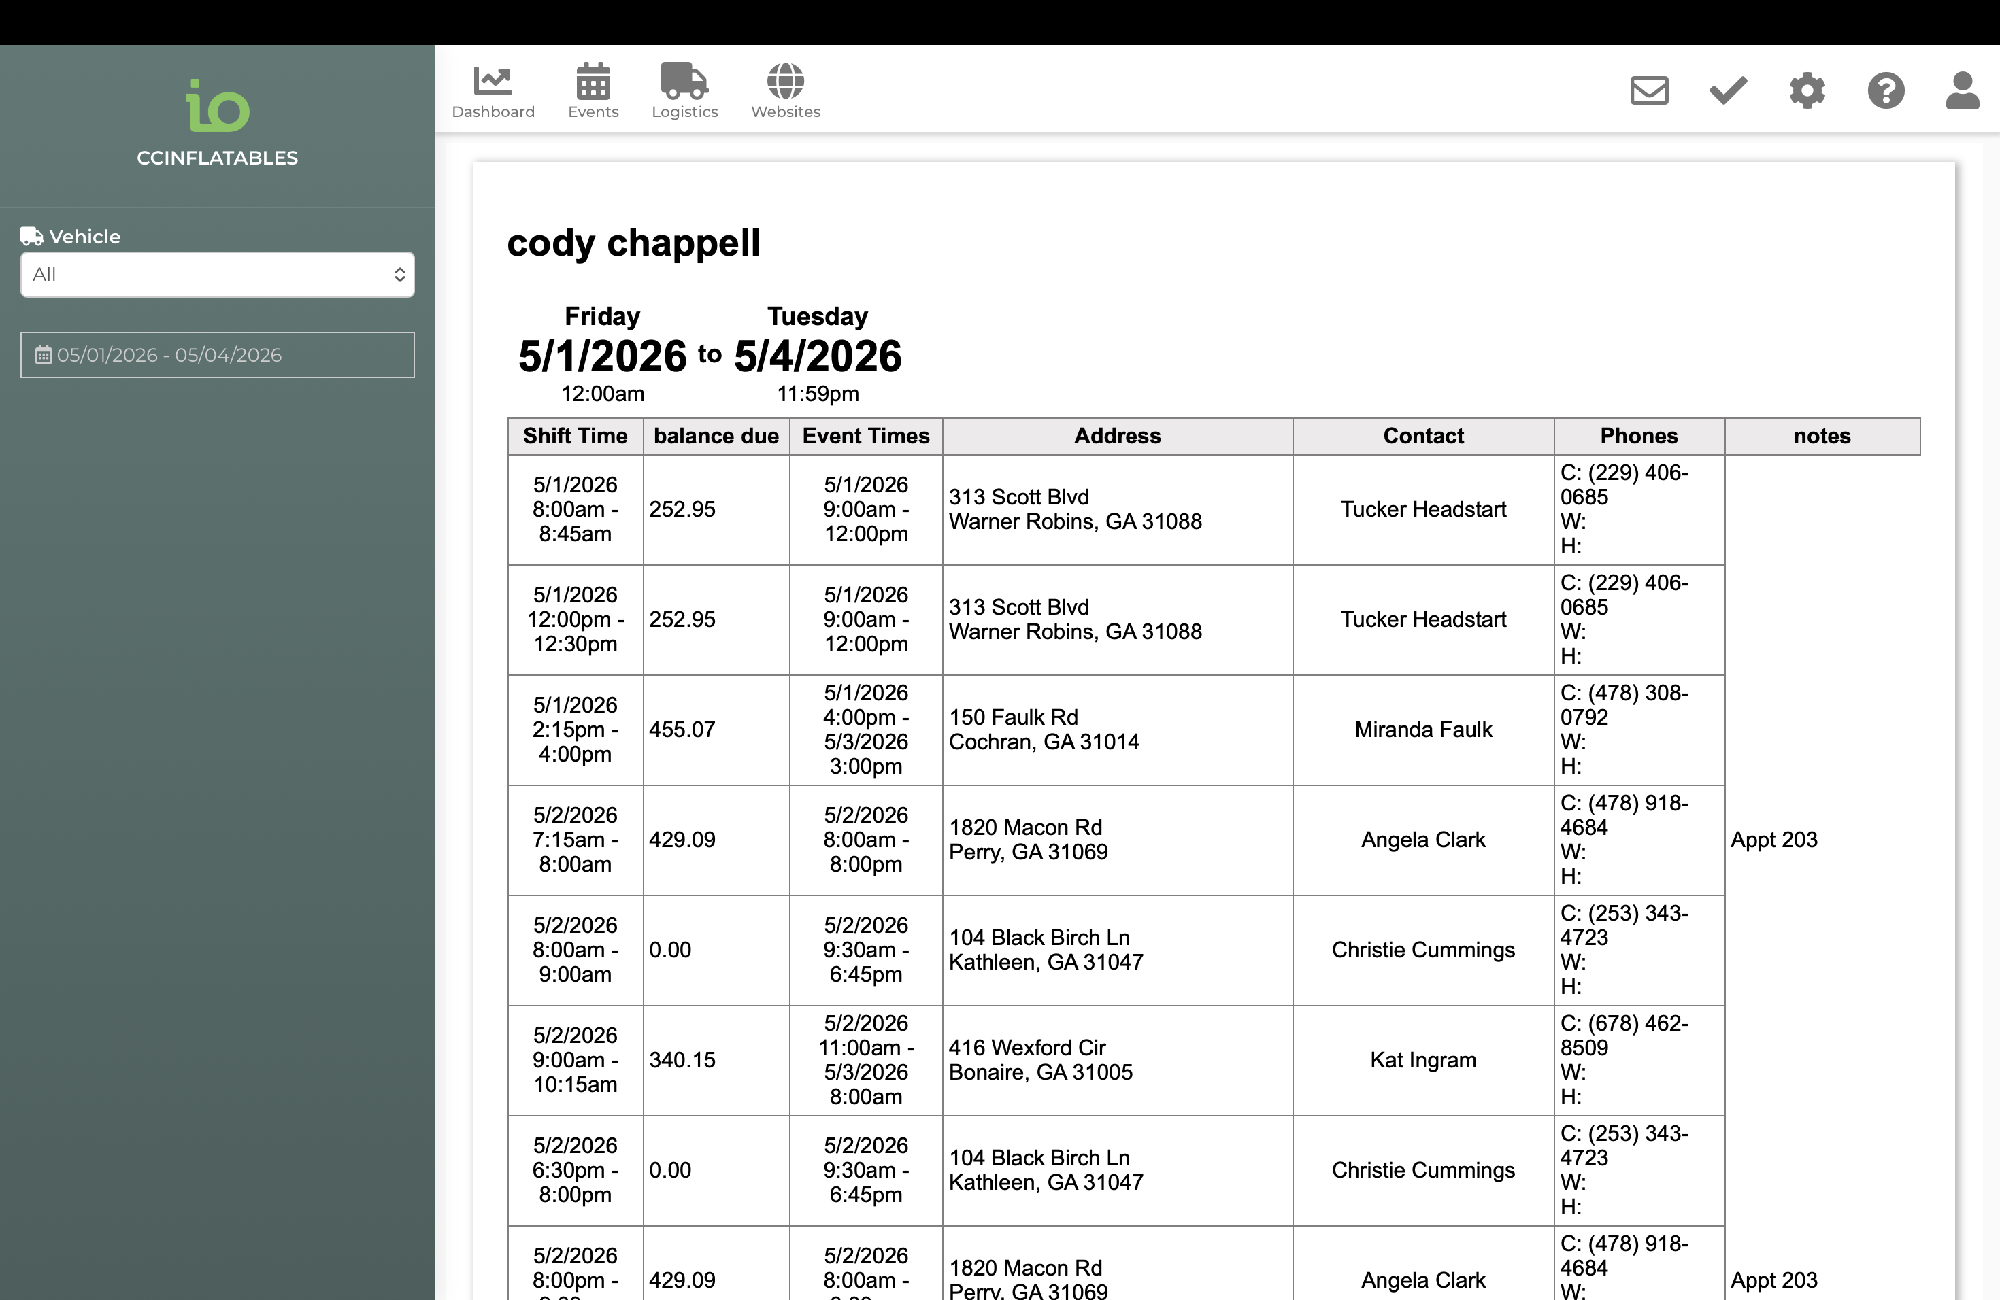
Task: Click the Address column header
Action: coord(1117,436)
